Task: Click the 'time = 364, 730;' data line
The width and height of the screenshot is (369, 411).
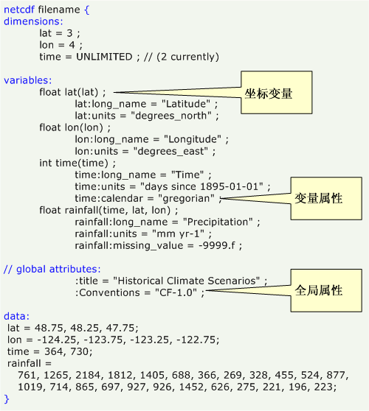Action: 50,351
